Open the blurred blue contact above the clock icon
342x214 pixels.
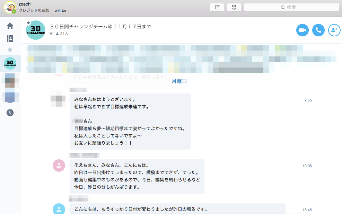(10, 97)
